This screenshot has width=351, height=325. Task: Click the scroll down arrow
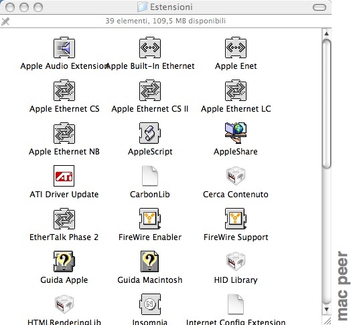tap(326, 310)
